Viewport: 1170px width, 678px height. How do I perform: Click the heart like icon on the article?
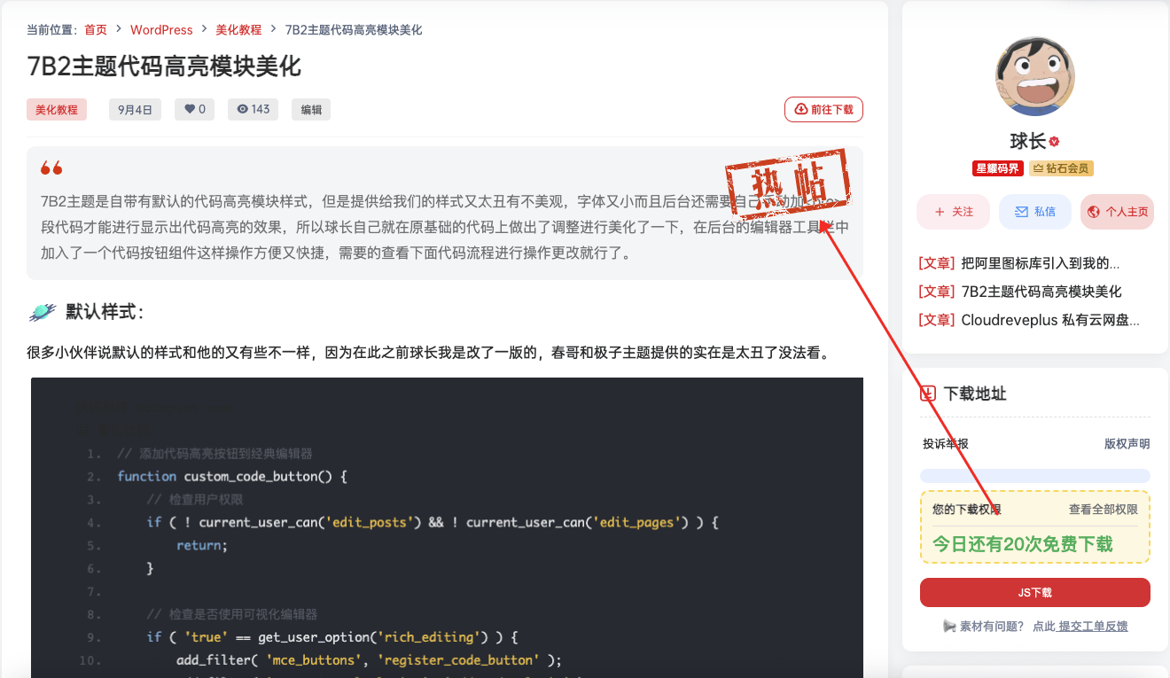coord(188,109)
